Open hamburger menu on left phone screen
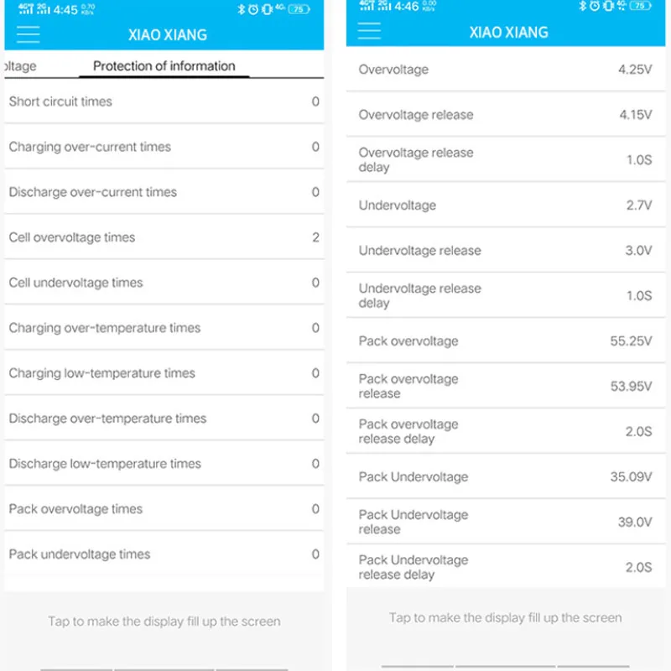 coord(29,34)
